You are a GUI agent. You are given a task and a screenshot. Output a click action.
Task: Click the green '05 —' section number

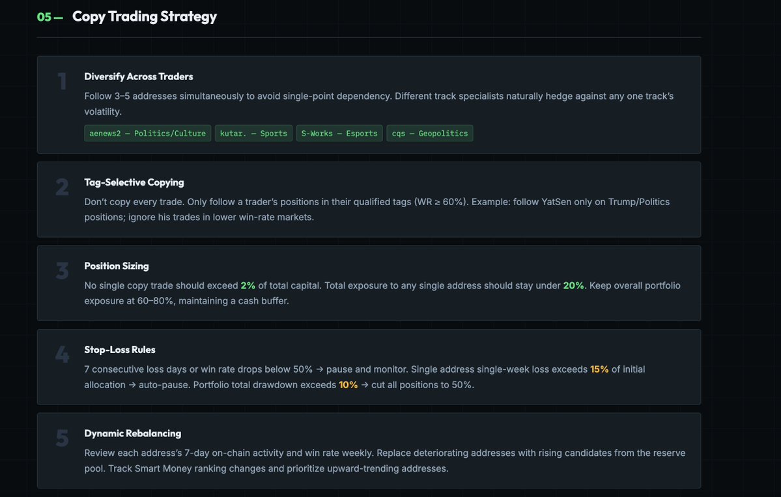[x=50, y=17]
